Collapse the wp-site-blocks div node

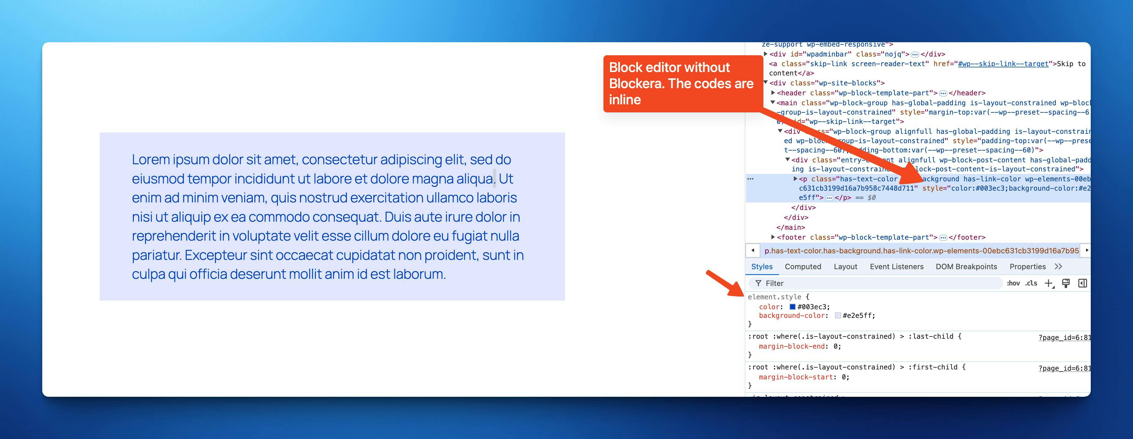point(766,82)
